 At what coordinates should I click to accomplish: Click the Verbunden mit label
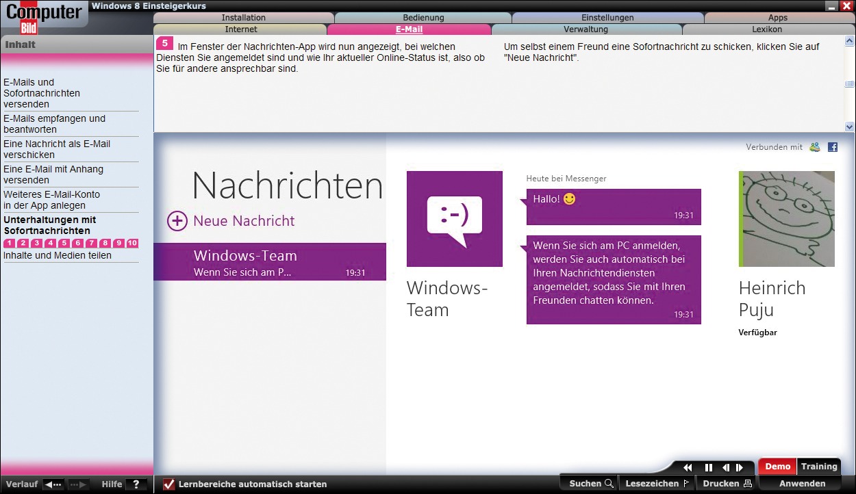click(x=774, y=147)
